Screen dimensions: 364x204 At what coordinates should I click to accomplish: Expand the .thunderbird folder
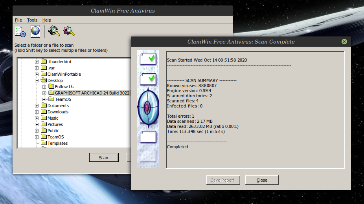[37, 62]
